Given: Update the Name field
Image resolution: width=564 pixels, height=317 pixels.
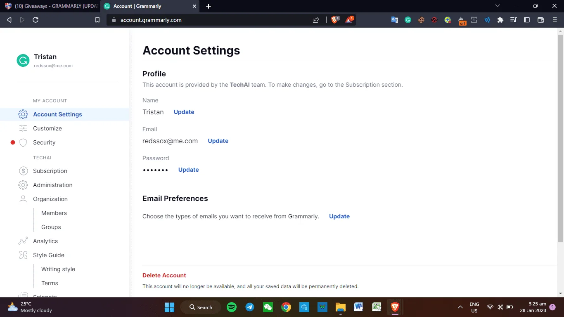Looking at the screenshot, I should click(184, 112).
